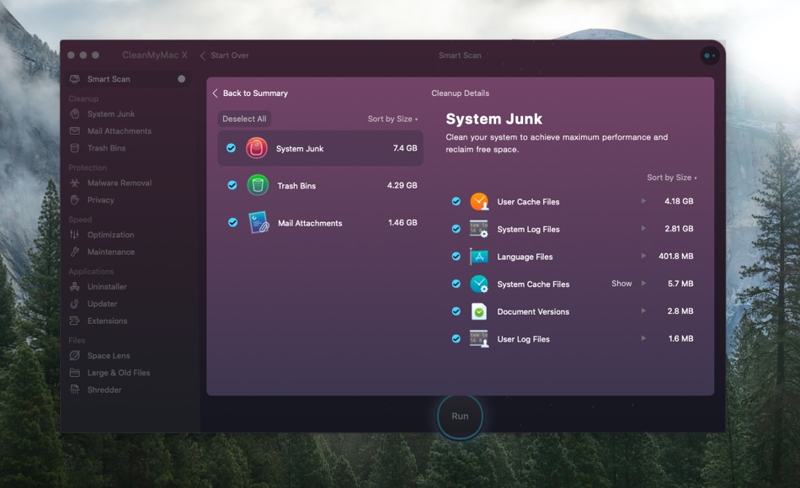Uncheck the System Log Files checkbox
The image size is (800, 488).
point(456,229)
